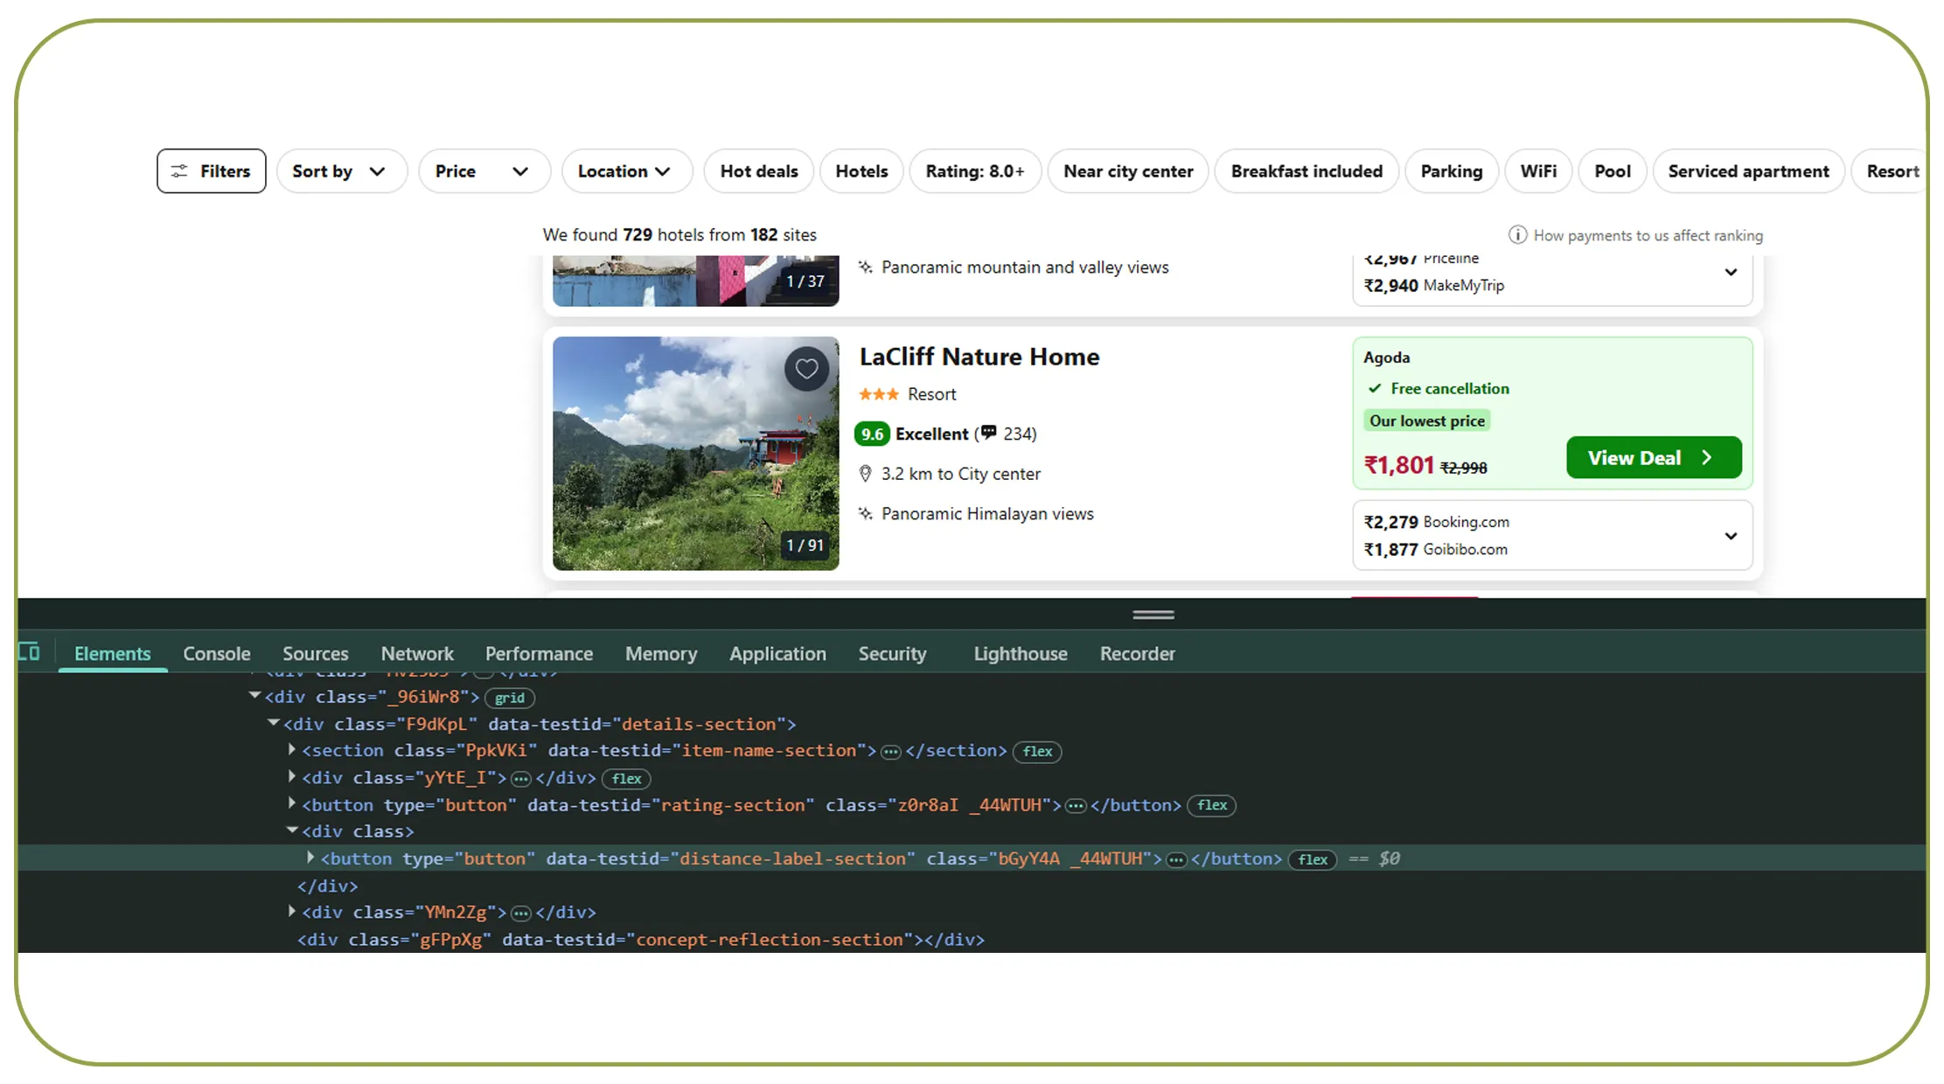Open LaCliff Nature Home hotel title
This screenshot has width=1944, height=1084.
(979, 357)
